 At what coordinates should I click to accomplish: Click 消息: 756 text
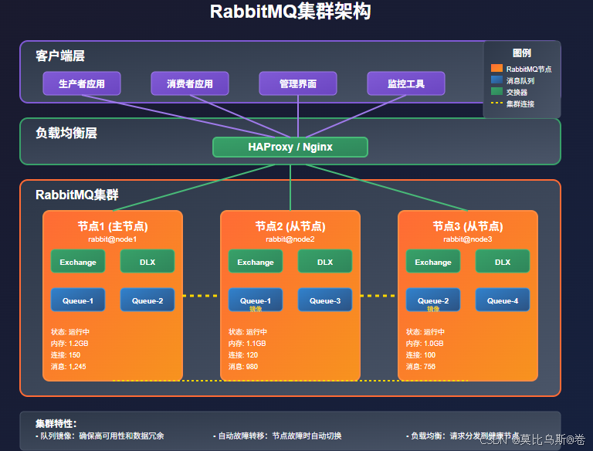pos(421,367)
